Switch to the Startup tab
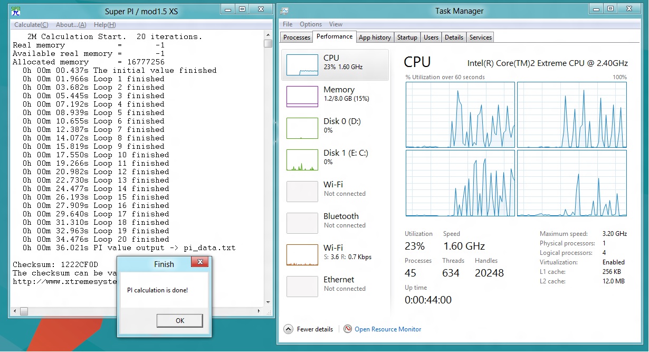This screenshot has width=649, height=352. pos(407,37)
